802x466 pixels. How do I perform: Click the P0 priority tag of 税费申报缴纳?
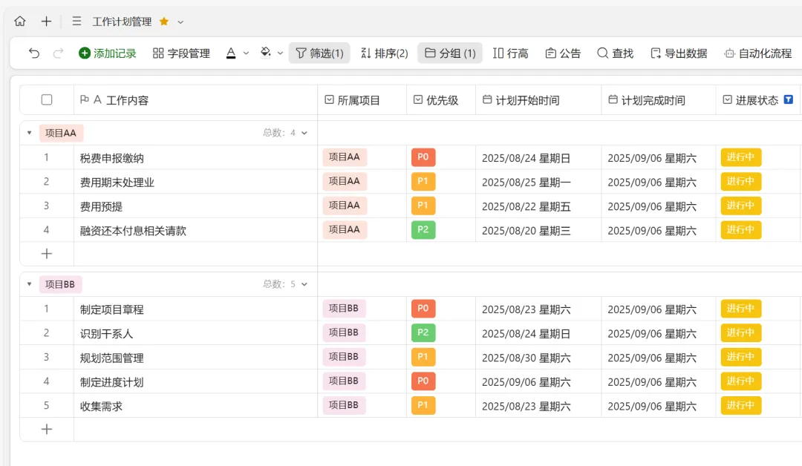click(x=423, y=157)
